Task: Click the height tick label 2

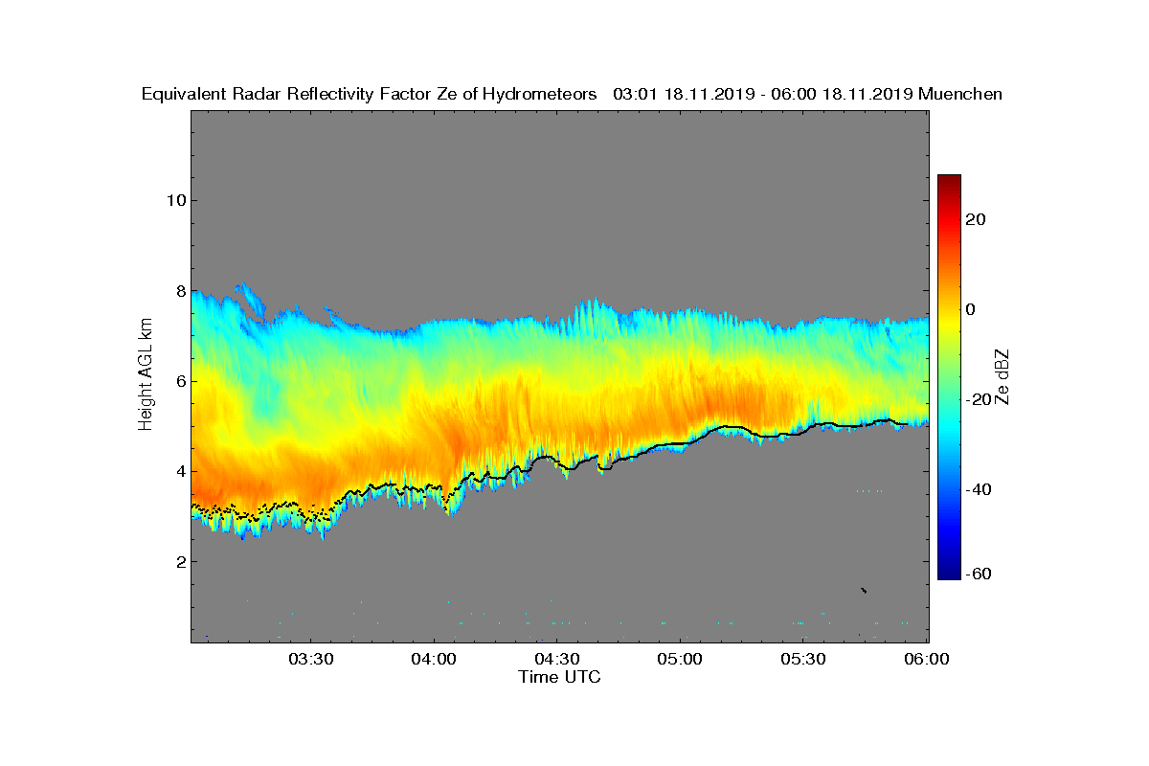Action: 179,561
